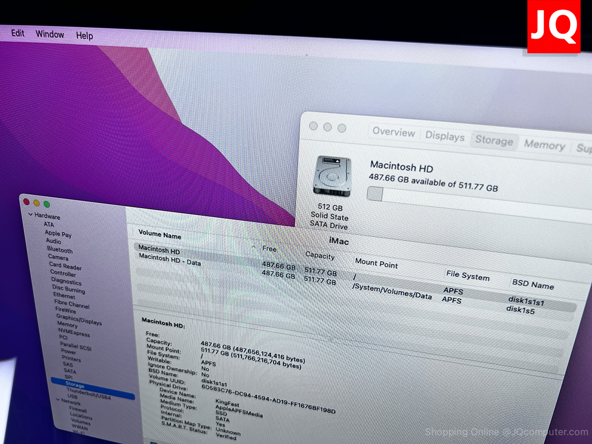
Task: Select Camera in the sidebar
Action: tap(58, 257)
